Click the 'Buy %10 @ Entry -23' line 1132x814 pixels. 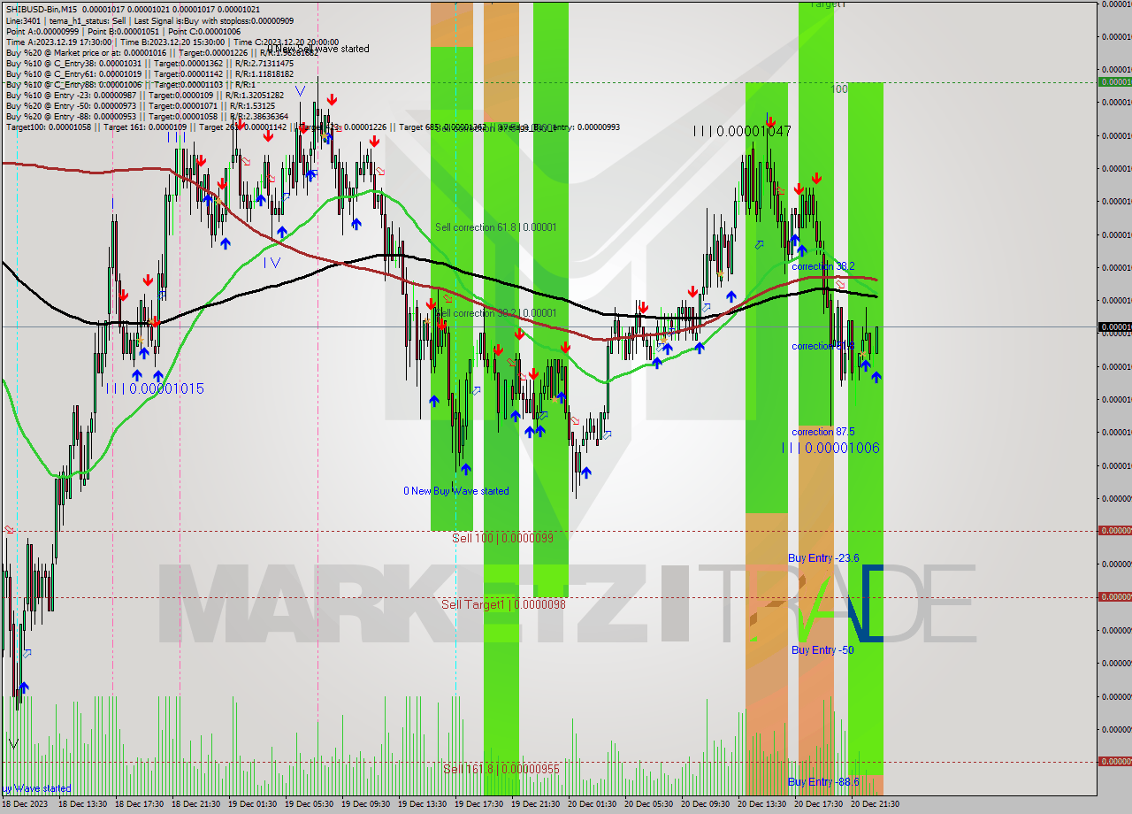145,95
